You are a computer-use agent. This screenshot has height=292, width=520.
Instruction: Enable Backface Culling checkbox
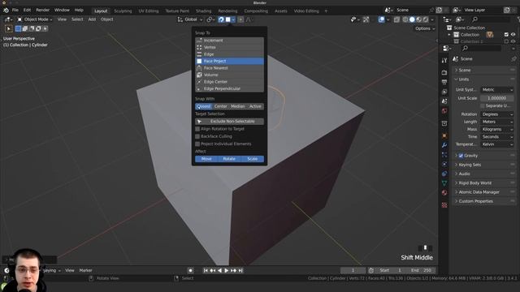[197, 136]
